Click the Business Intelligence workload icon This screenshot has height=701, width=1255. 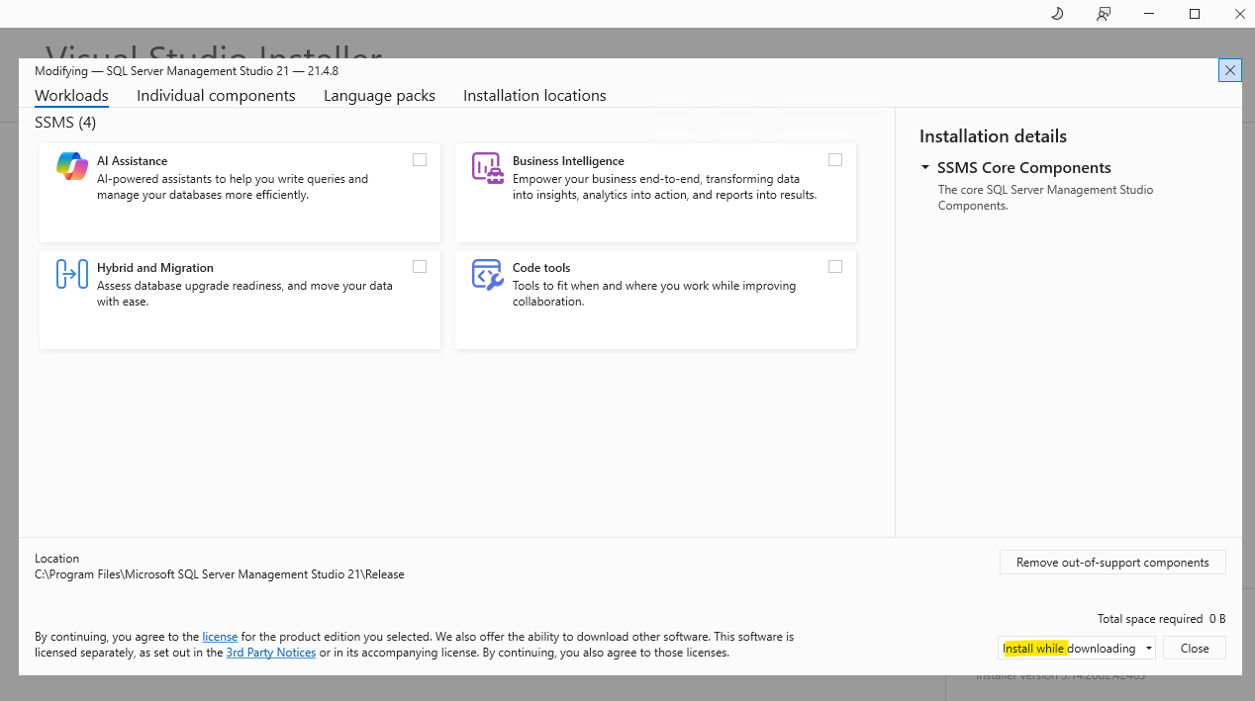point(488,167)
